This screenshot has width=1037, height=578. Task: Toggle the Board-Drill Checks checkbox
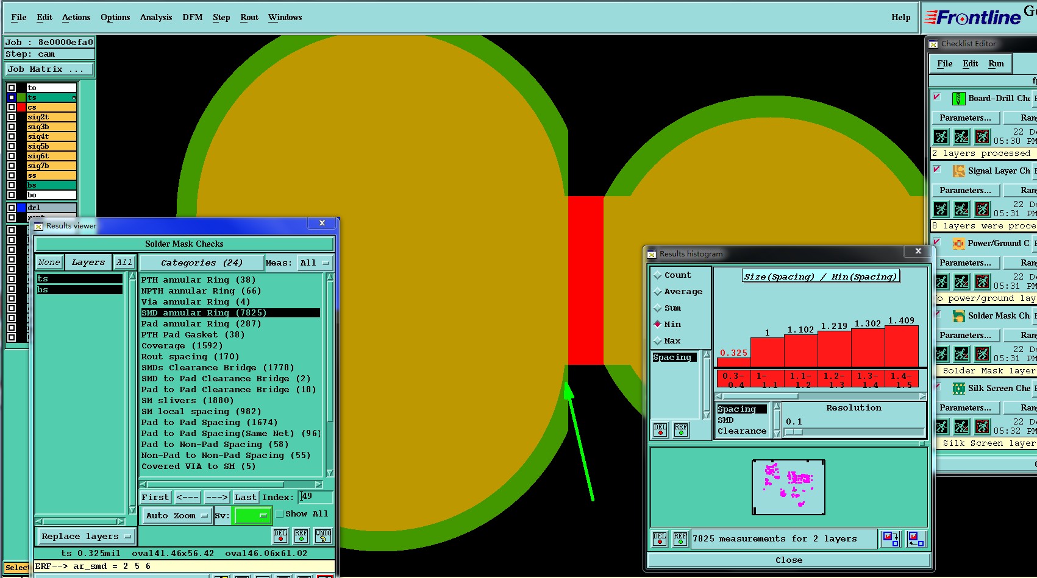(x=937, y=97)
